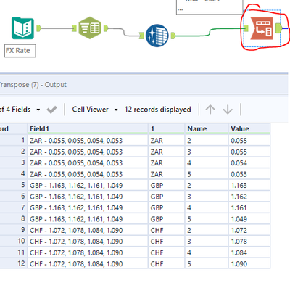Click the Select tool input anchor
The height and width of the screenshot is (288, 290).
(75, 28)
